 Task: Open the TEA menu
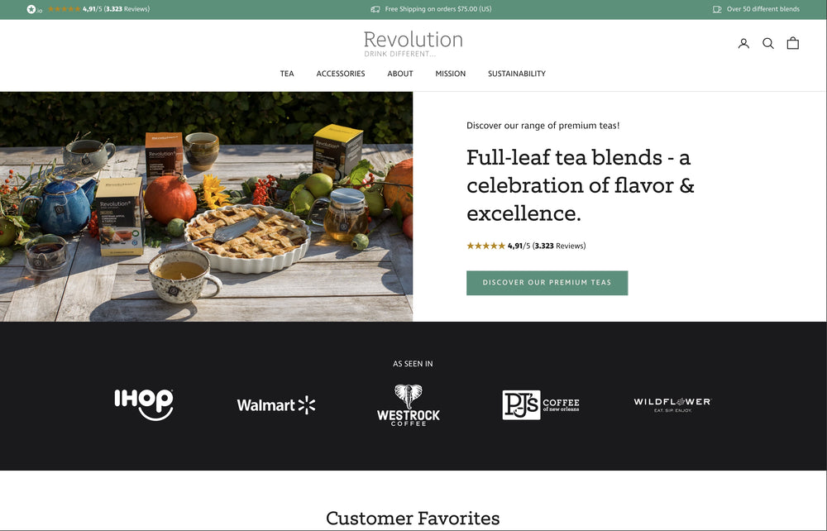click(287, 74)
